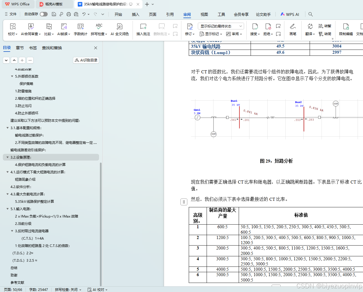Launch AI合同审查 contract review
363x292 pixels.
[x=31, y=30]
